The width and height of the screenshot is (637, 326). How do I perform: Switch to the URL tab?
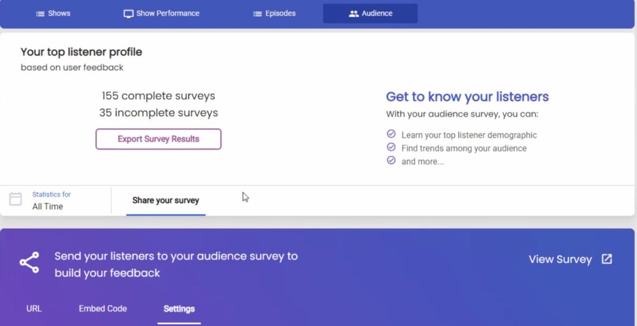34,309
